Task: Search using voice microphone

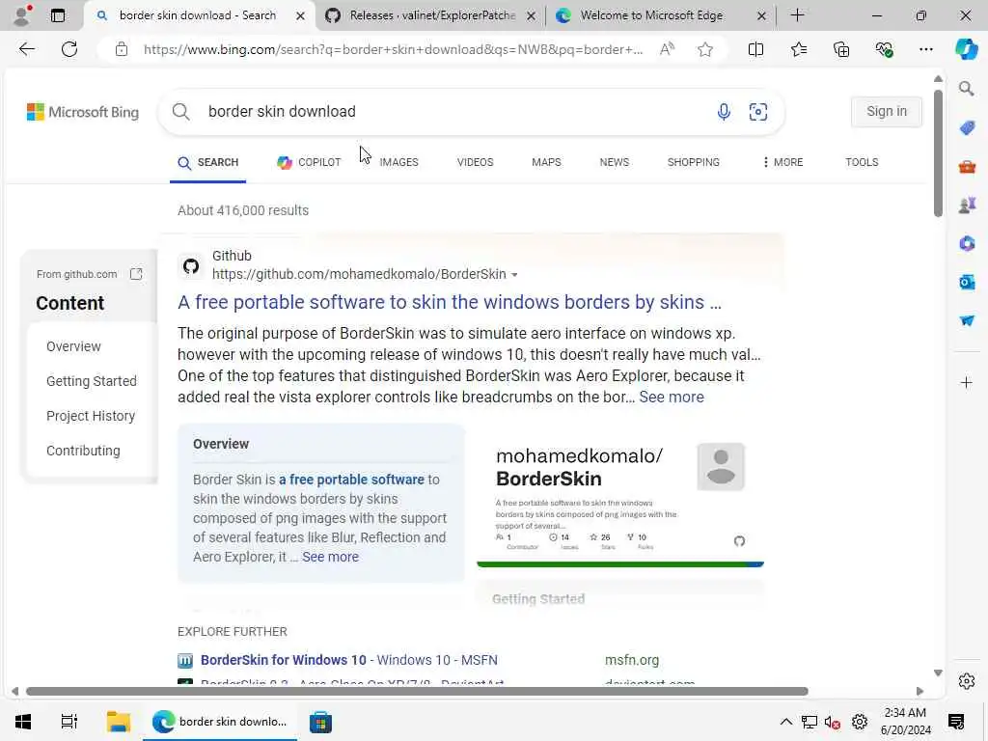Action: pyautogui.click(x=724, y=112)
